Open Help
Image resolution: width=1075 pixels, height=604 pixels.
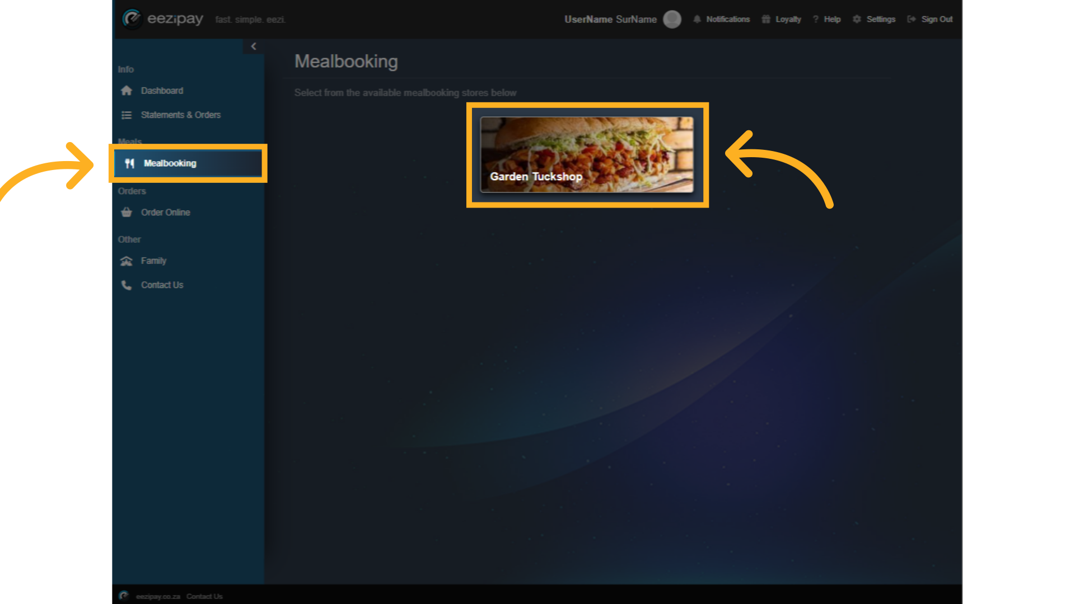tap(832, 19)
